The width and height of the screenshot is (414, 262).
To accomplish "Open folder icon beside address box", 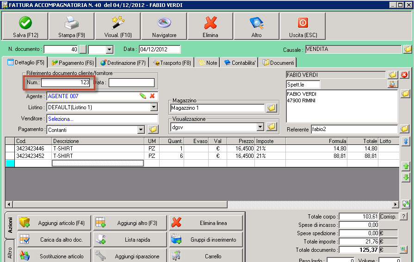I will click(405, 94).
